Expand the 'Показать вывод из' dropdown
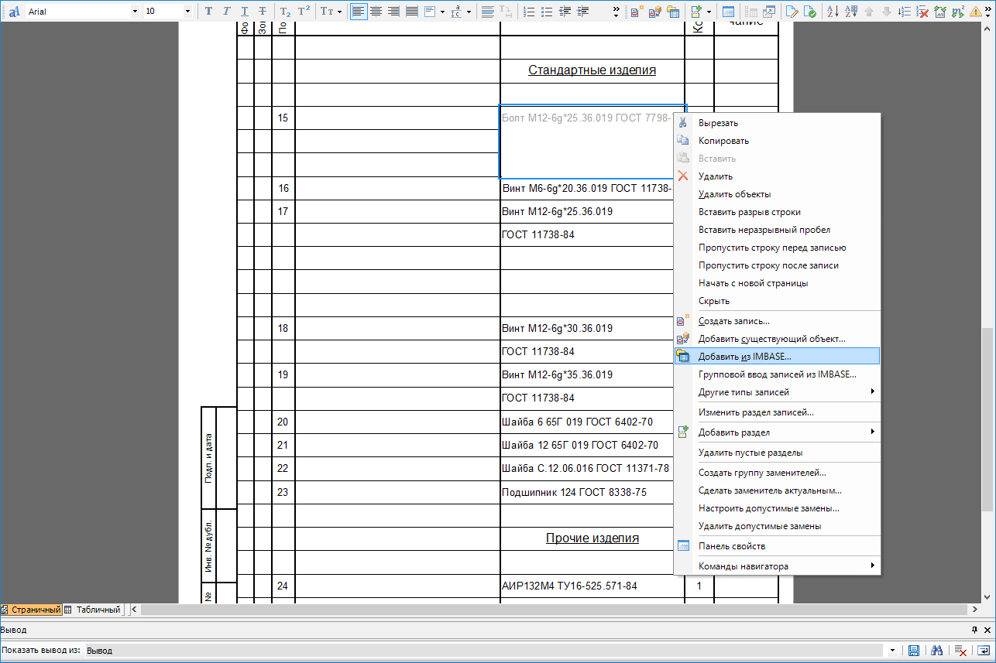The width and height of the screenshot is (996, 663). [x=893, y=651]
